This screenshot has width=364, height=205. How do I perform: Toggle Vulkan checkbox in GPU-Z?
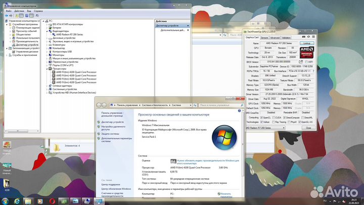tap(262, 122)
